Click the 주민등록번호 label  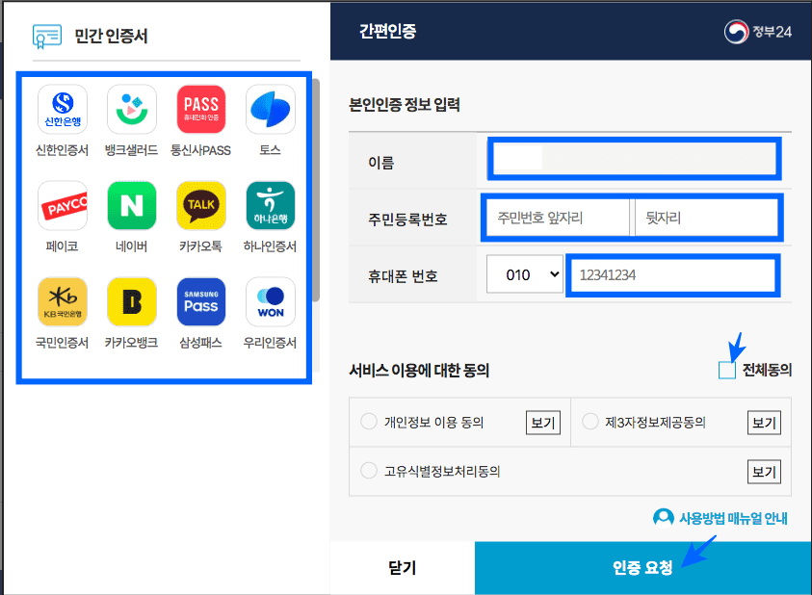[407, 220]
